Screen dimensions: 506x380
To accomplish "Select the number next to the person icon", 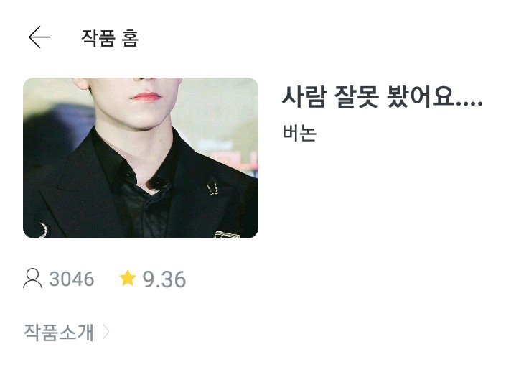I will (72, 279).
